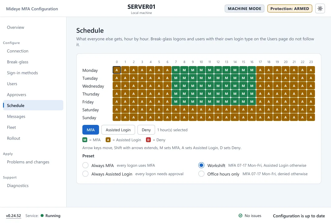331x224 pixels.
Task: Click the green M legend swatch
Action: point(85,140)
